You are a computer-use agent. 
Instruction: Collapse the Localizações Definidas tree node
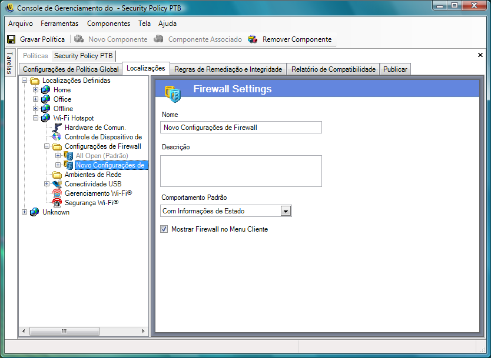pyautogui.click(x=24, y=81)
